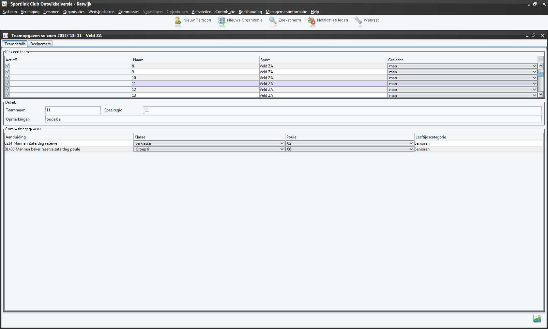Click the Aanduiding column header

coord(69,137)
